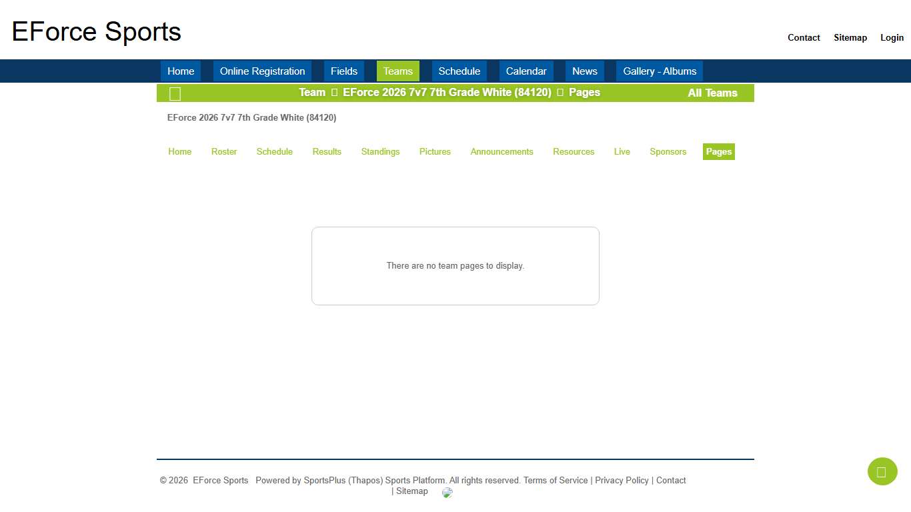Switch to the Announcements team tab
Viewport: 911px width, 512px height.
pos(502,152)
